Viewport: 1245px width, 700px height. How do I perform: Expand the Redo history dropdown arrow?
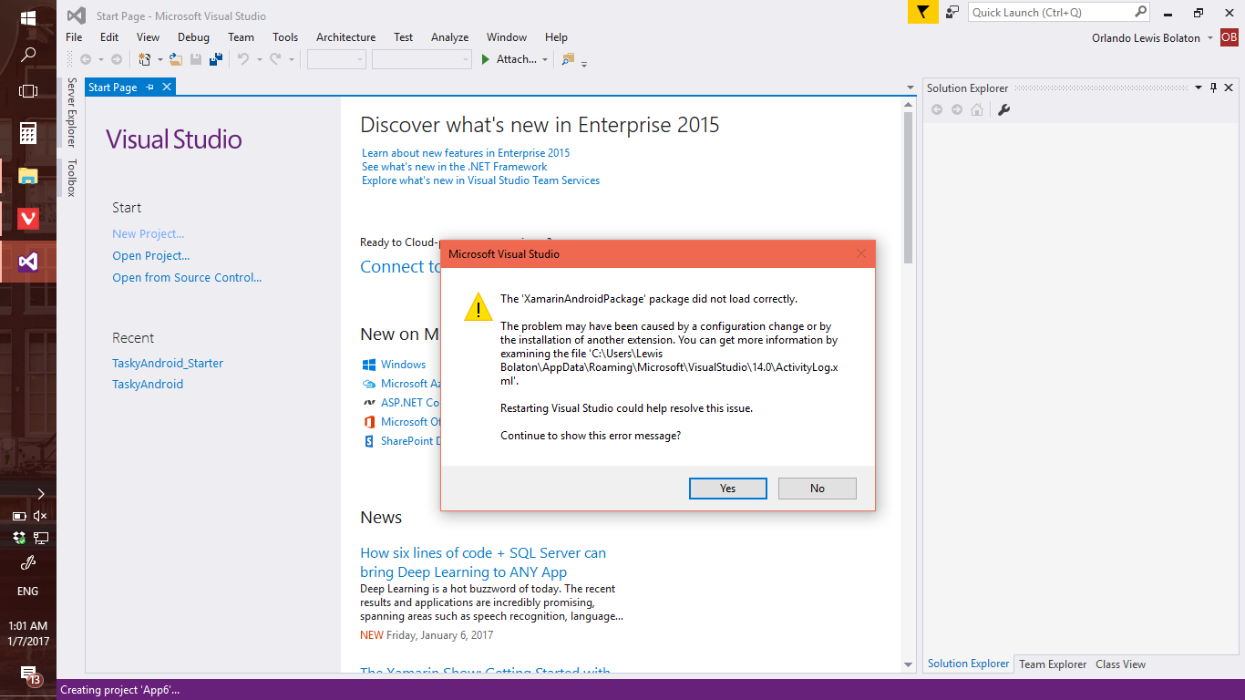pyautogui.click(x=292, y=60)
